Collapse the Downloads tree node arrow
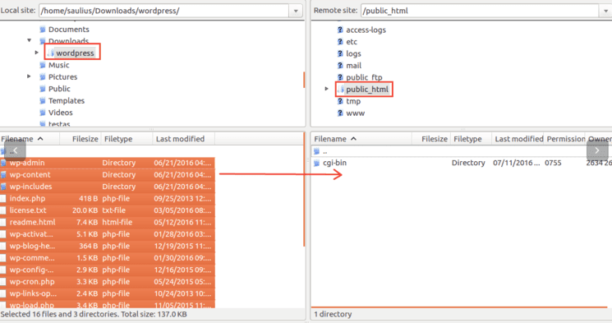 30,40
